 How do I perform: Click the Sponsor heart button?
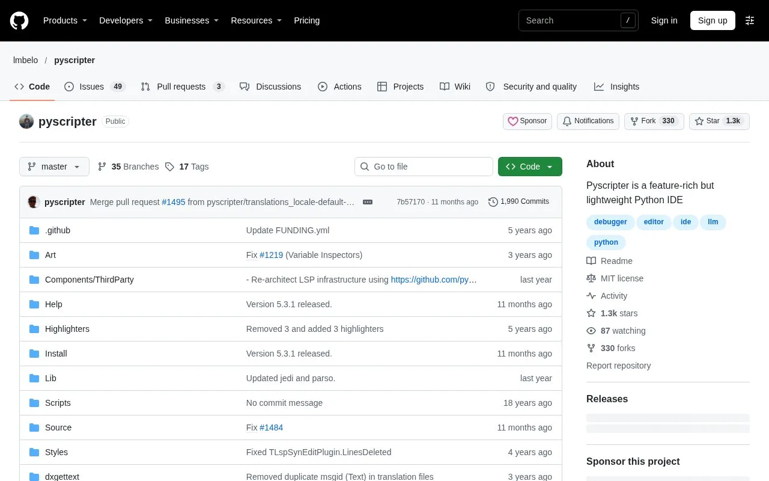pos(527,121)
